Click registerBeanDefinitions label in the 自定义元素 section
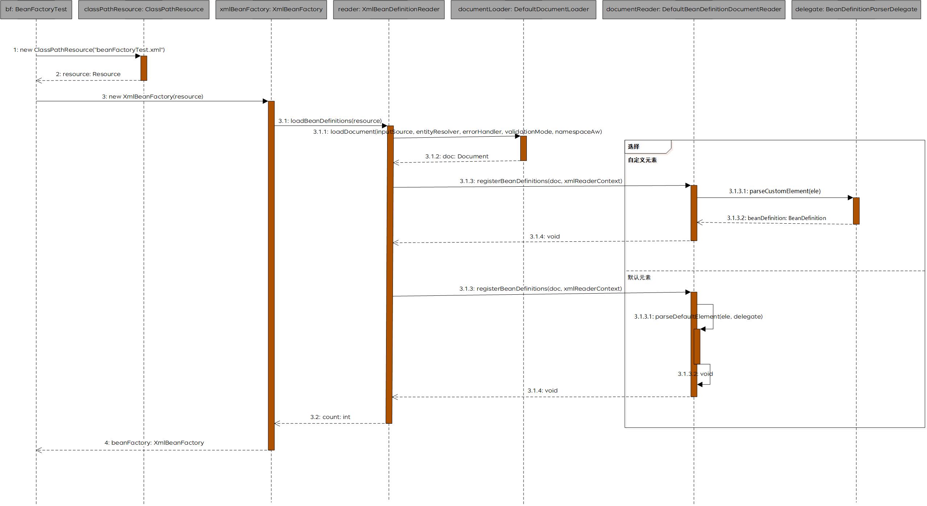 click(541, 181)
